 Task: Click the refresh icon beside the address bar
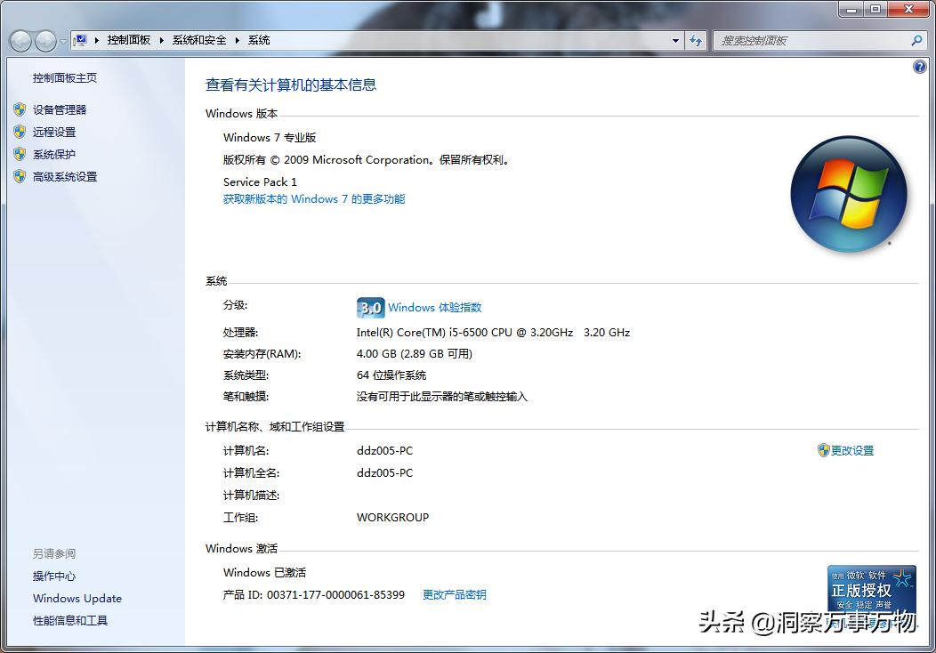coord(696,40)
